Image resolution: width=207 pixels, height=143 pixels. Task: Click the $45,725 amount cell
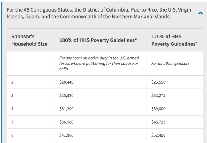(x=159, y=122)
